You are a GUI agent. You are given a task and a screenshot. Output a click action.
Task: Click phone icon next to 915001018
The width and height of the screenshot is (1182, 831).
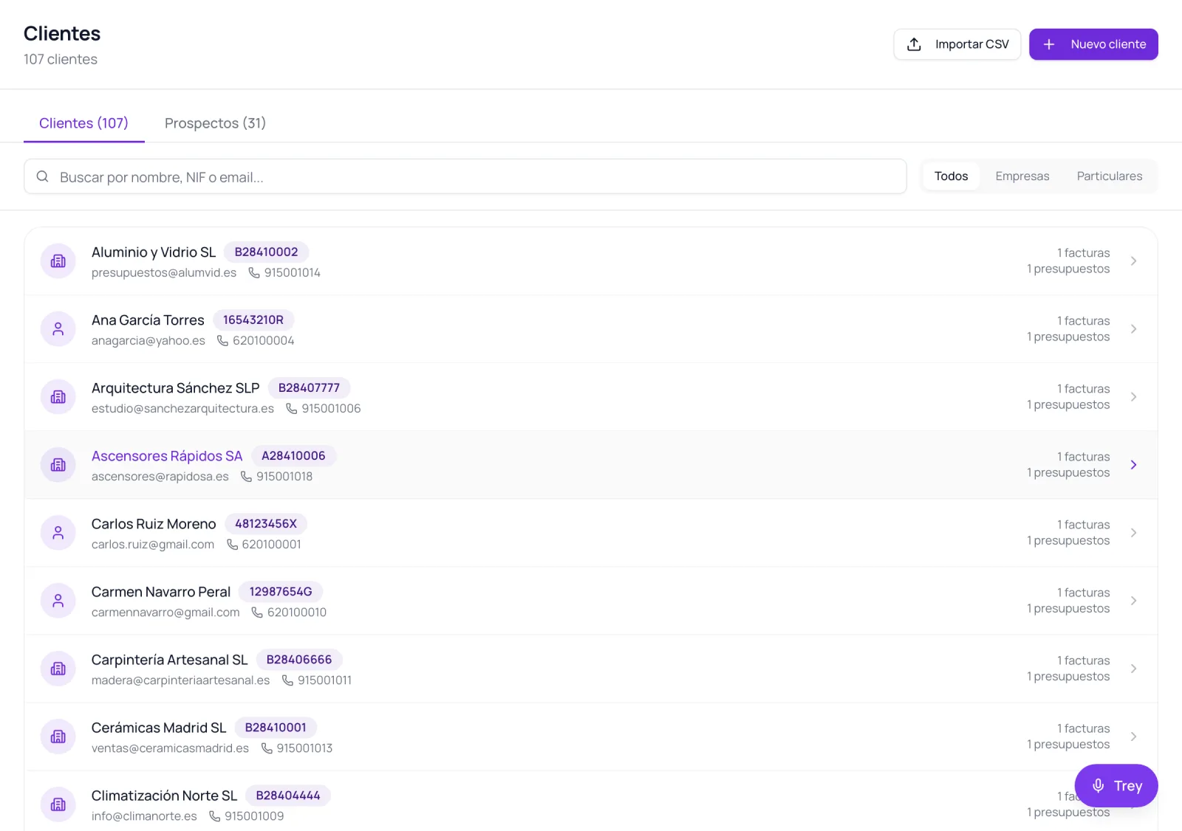click(x=246, y=476)
